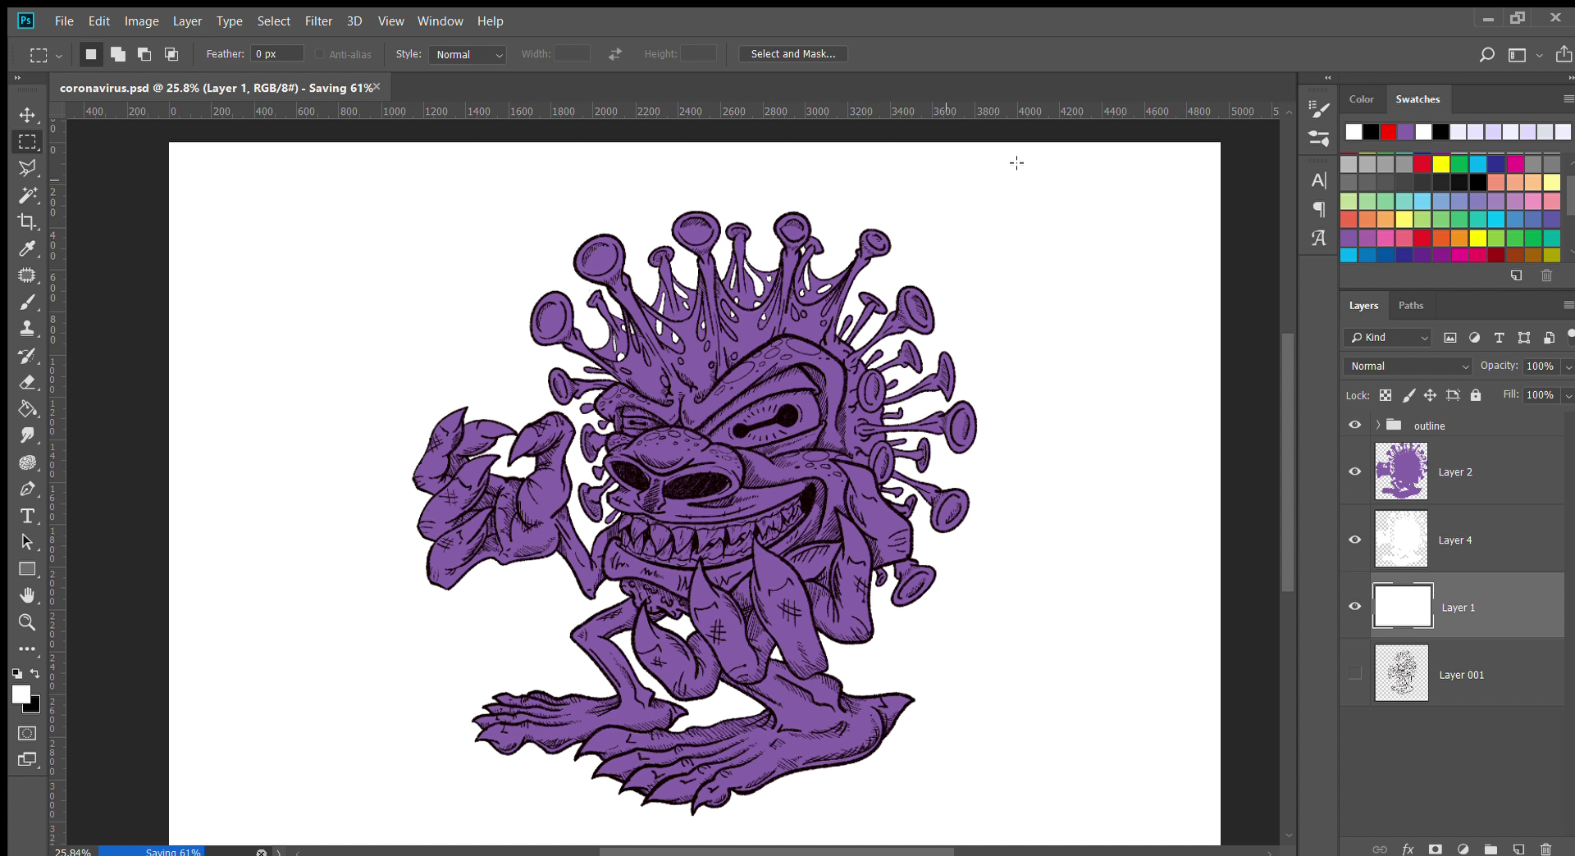Viewport: 1575px width, 856px height.
Task: Select the Crop tool
Action: pos(27,222)
